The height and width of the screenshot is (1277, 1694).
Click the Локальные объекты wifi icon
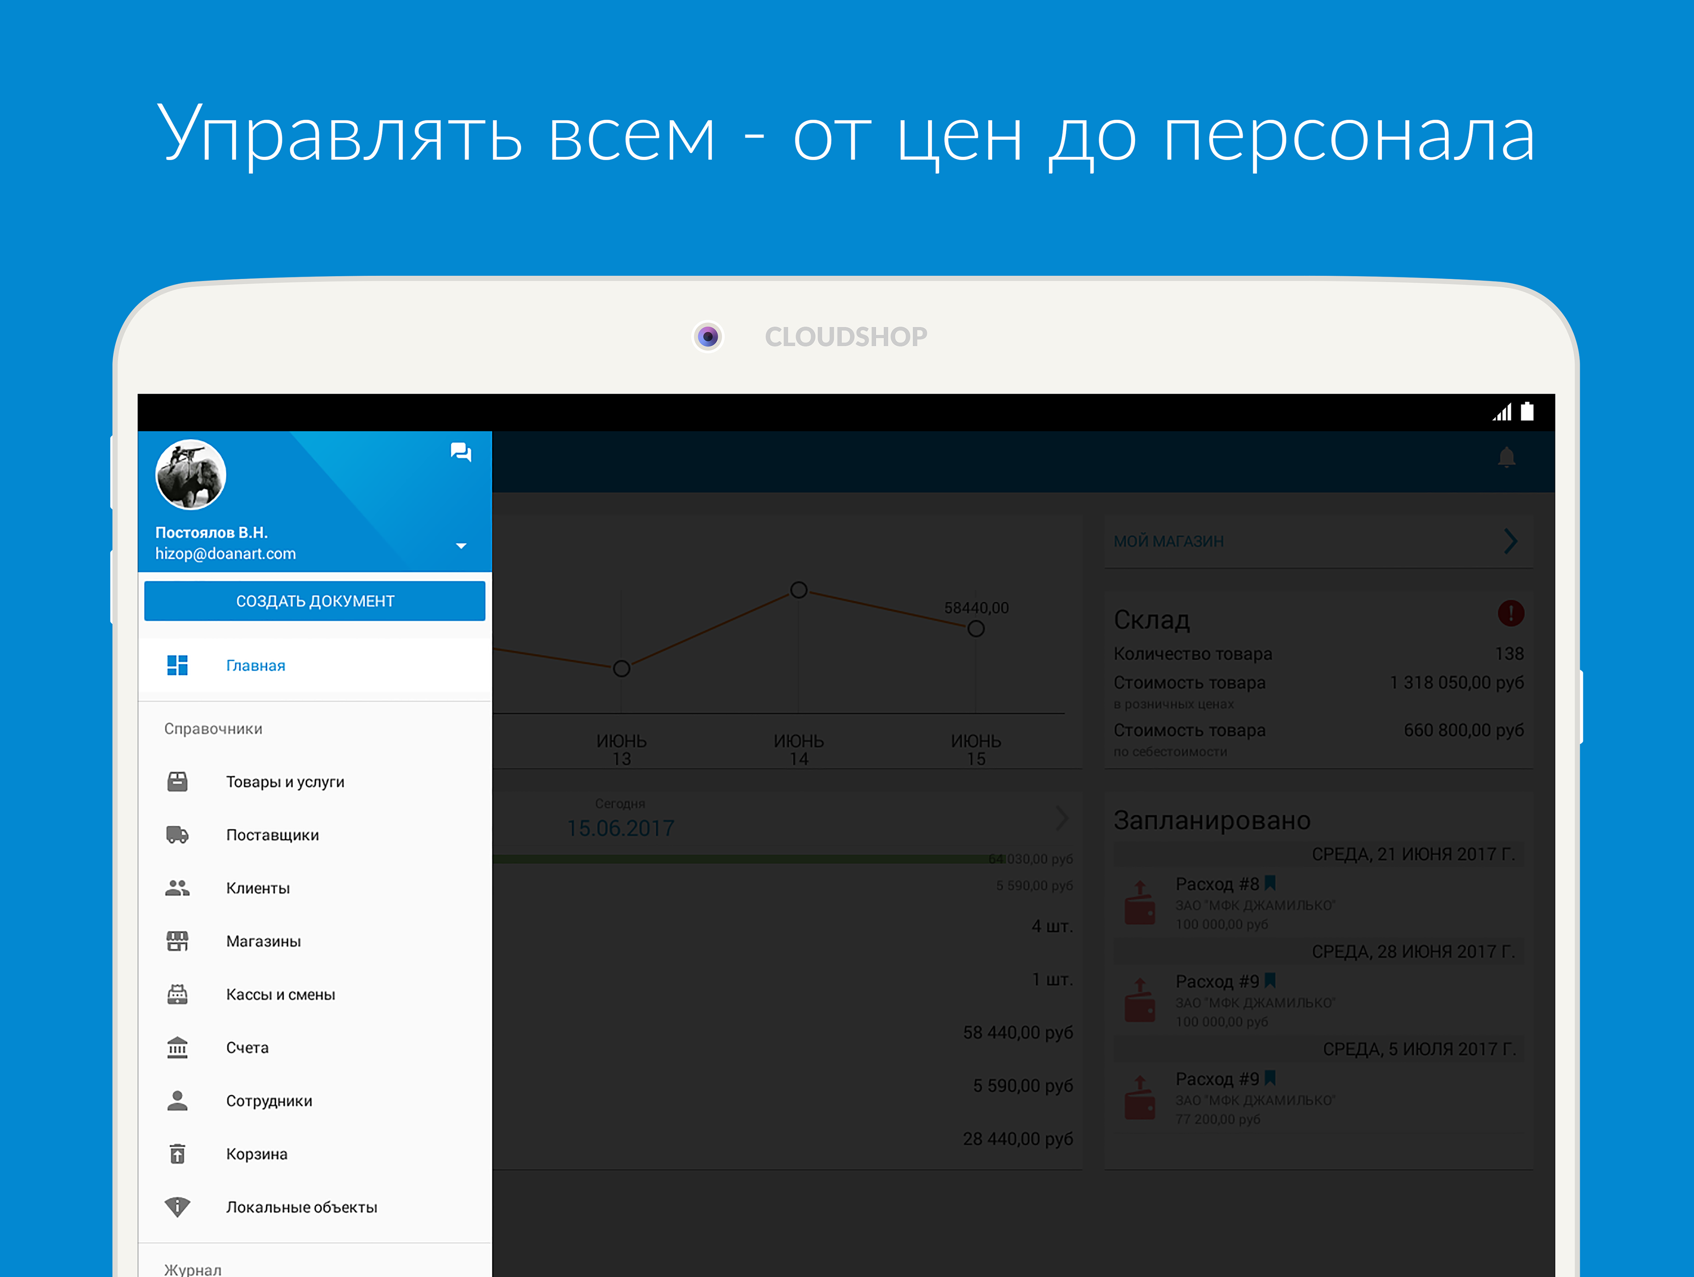tap(177, 1206)
